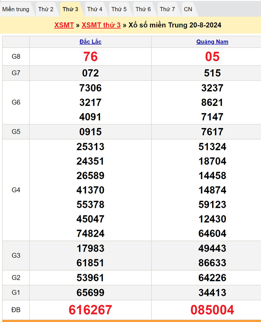The height and width of the screenshot is (322, 261).
Task: View the Thứ 7 tab
Action: [x=167, y=9]
